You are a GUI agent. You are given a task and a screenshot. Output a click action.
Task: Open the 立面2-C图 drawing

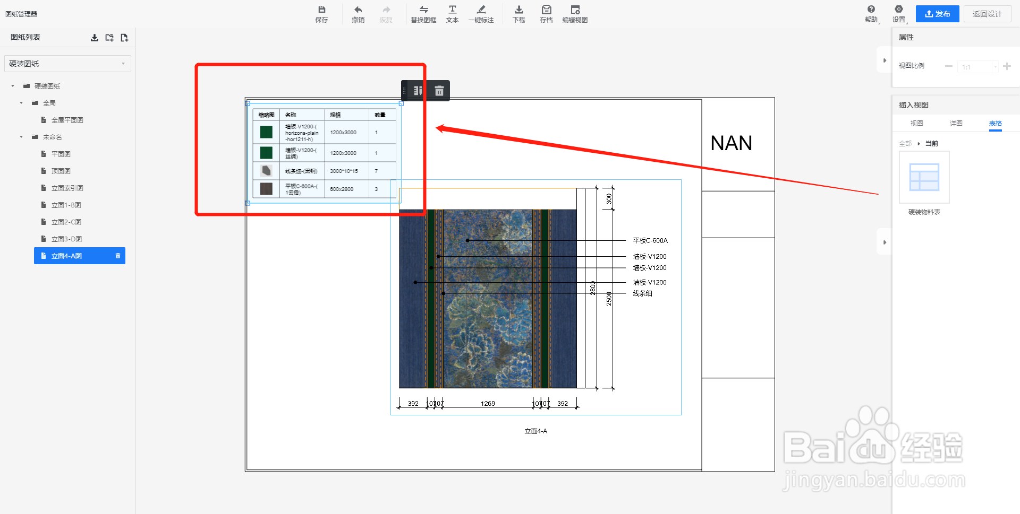(x=66, y=222)
